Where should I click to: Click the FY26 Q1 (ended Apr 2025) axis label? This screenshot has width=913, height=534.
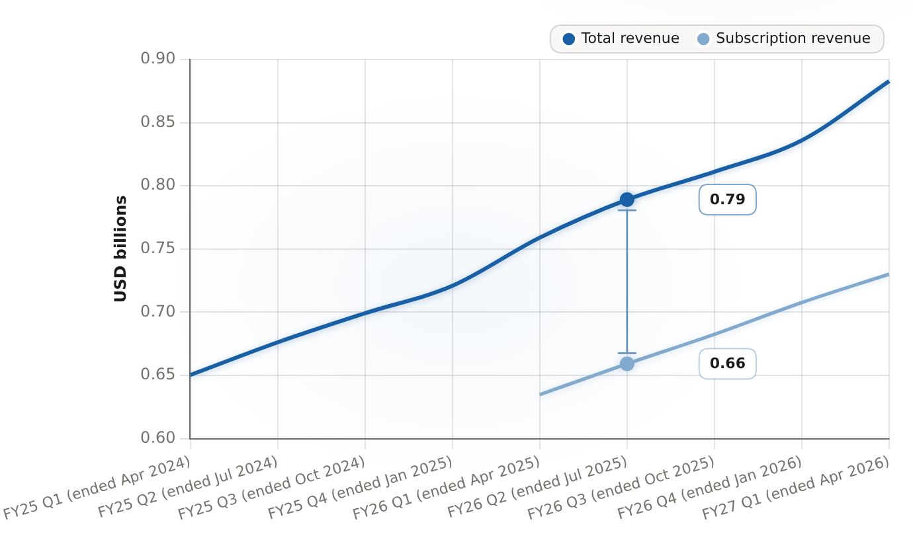click(x=447, y=487)
